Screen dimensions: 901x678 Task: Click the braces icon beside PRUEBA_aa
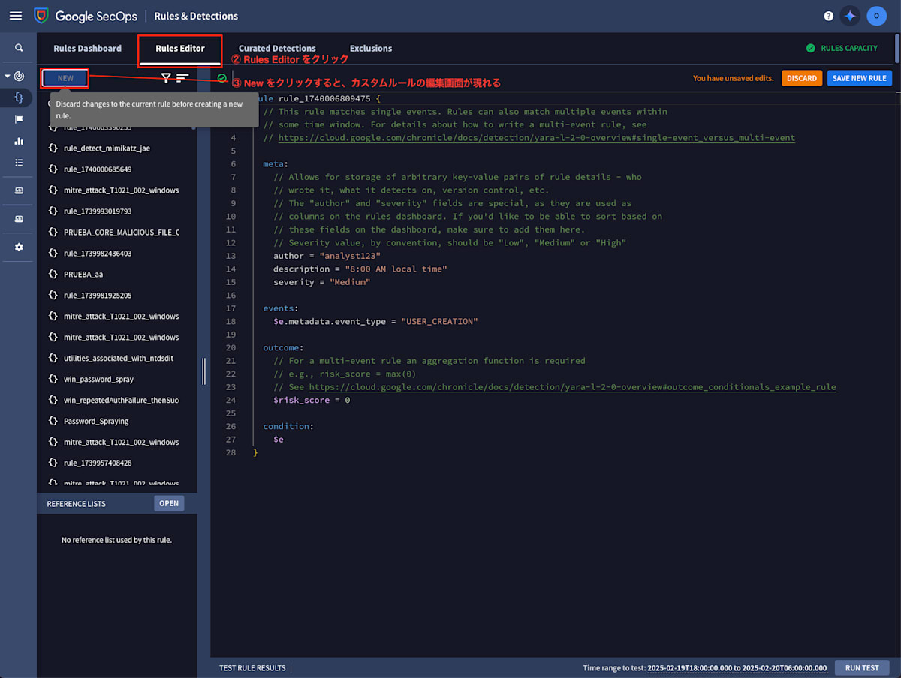click(x=53, y=274)
